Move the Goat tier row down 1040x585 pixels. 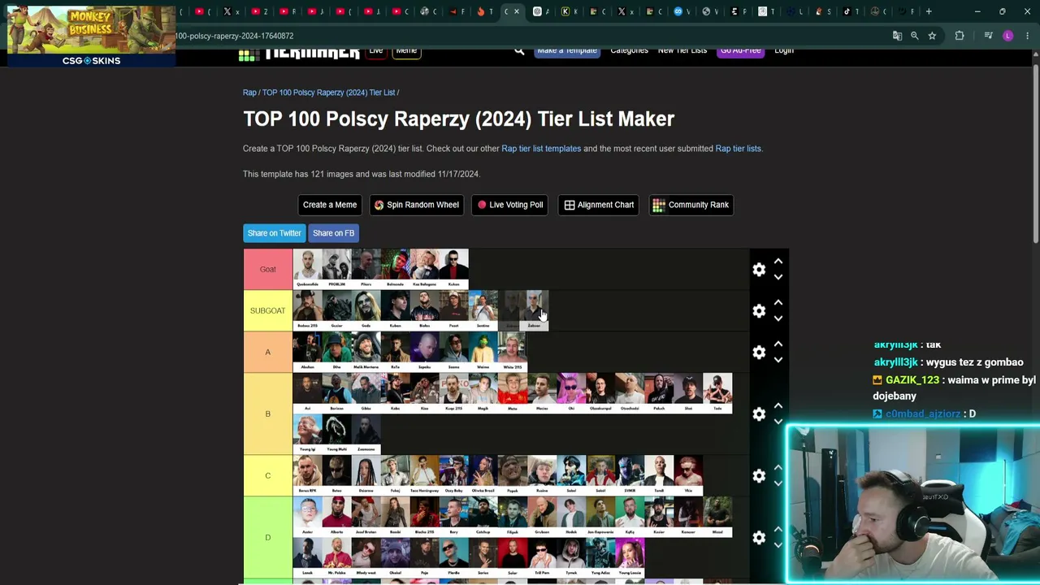pos(778,277)
